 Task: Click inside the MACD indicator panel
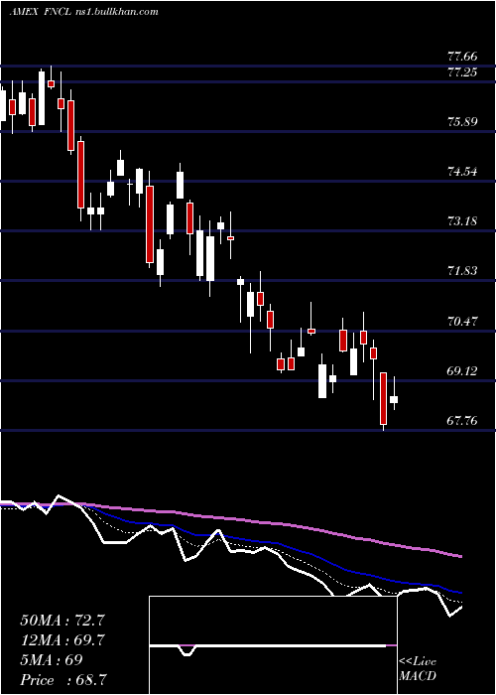click(x=273, y=645)
